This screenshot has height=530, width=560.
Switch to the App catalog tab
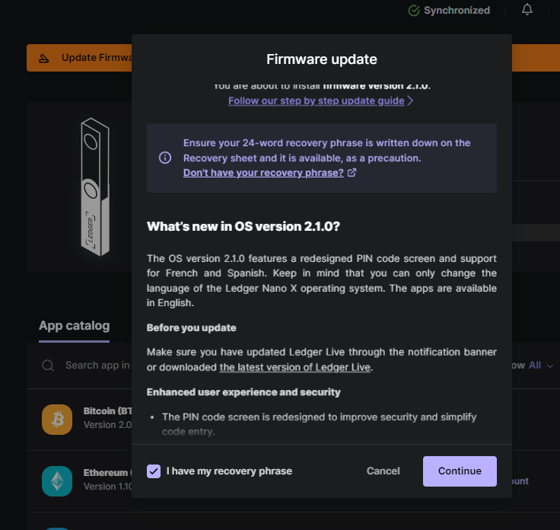tap(74, 326)
